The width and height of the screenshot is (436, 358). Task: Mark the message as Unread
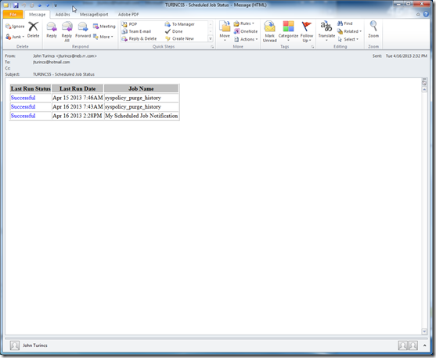269,32
